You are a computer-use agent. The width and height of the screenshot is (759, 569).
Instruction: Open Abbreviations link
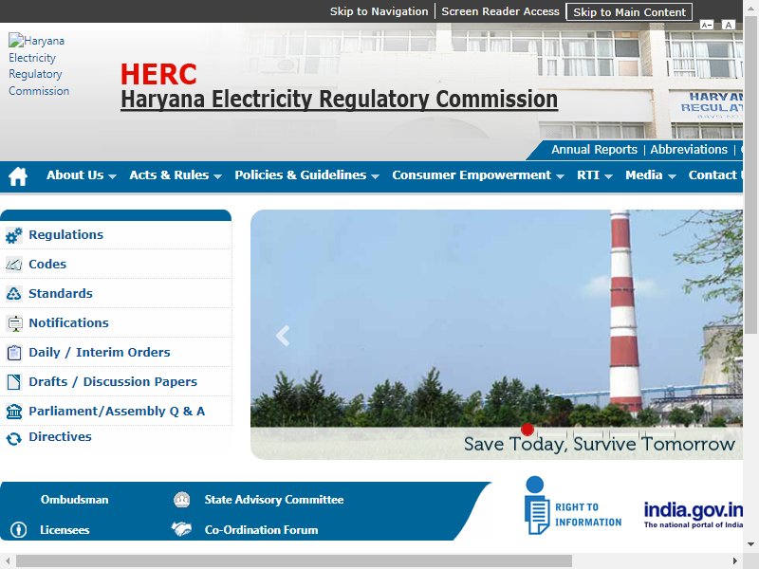click(689, 150)
